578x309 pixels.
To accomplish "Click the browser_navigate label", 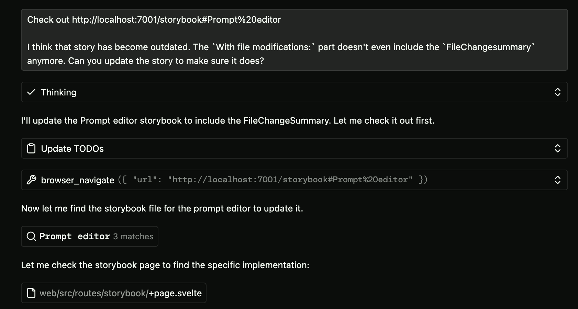I will click(x=77, y=180).
